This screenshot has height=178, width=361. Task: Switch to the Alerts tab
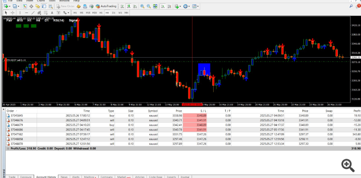(76, 177)
